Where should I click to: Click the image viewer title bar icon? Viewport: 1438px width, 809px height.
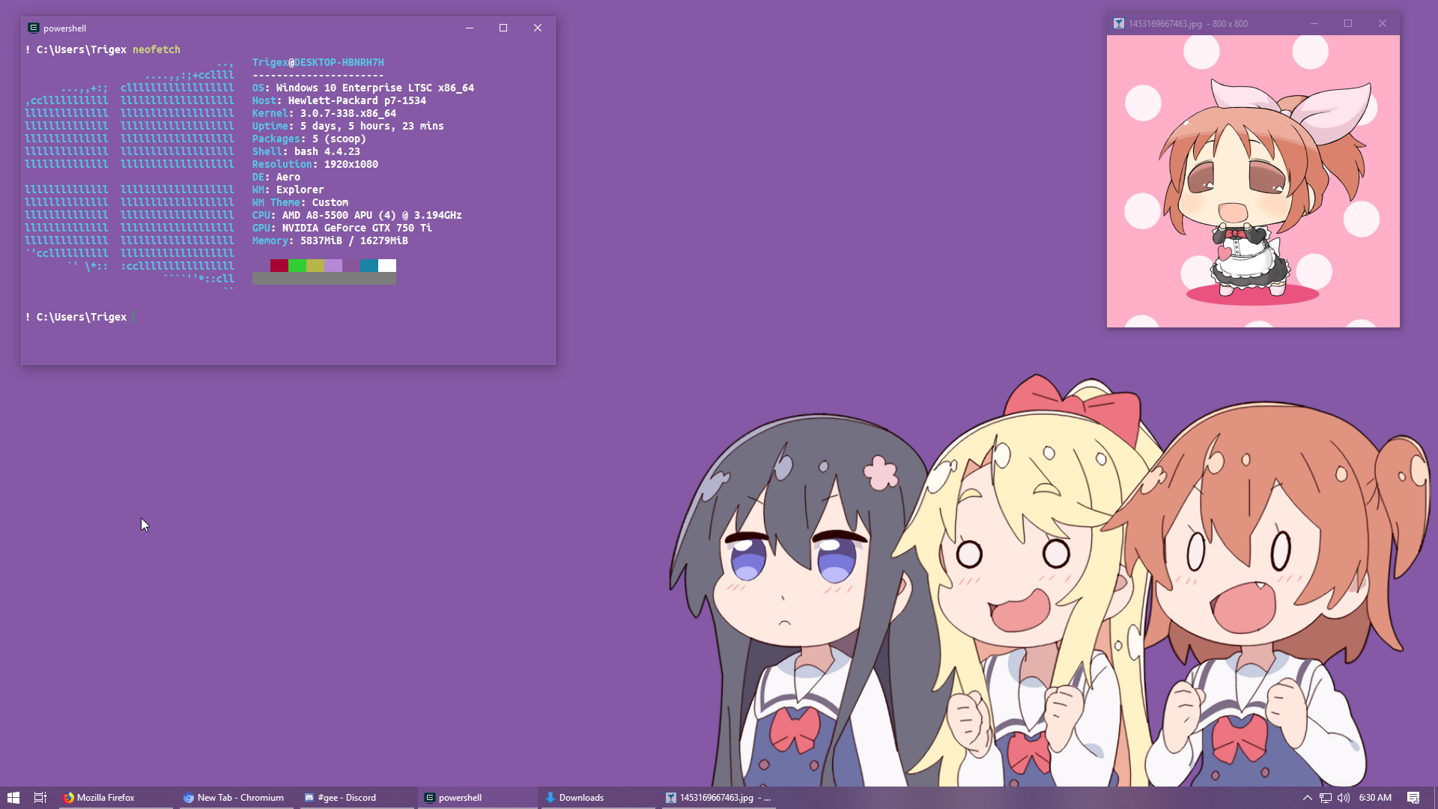tap(1118, 24)
